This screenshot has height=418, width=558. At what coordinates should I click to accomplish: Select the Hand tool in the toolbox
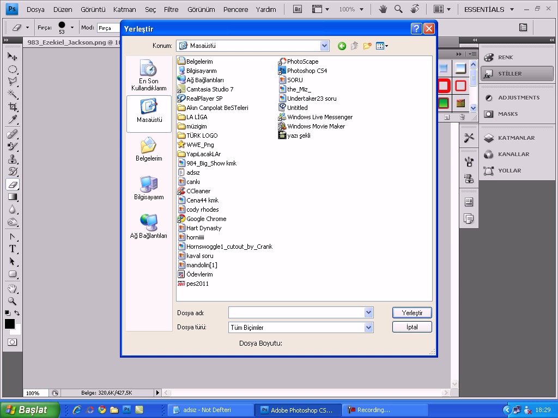click(x=12, y=288)
